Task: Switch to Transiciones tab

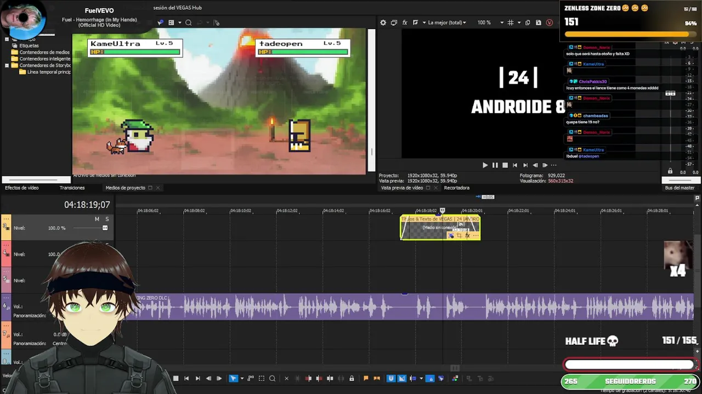Action: click(x=72, y=188)
